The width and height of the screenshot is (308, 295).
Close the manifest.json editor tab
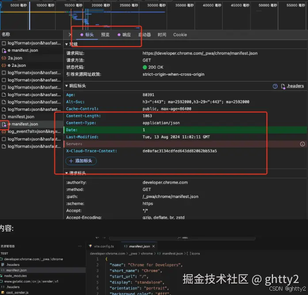[154, 246]
